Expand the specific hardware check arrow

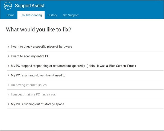(x=8, y=46)
